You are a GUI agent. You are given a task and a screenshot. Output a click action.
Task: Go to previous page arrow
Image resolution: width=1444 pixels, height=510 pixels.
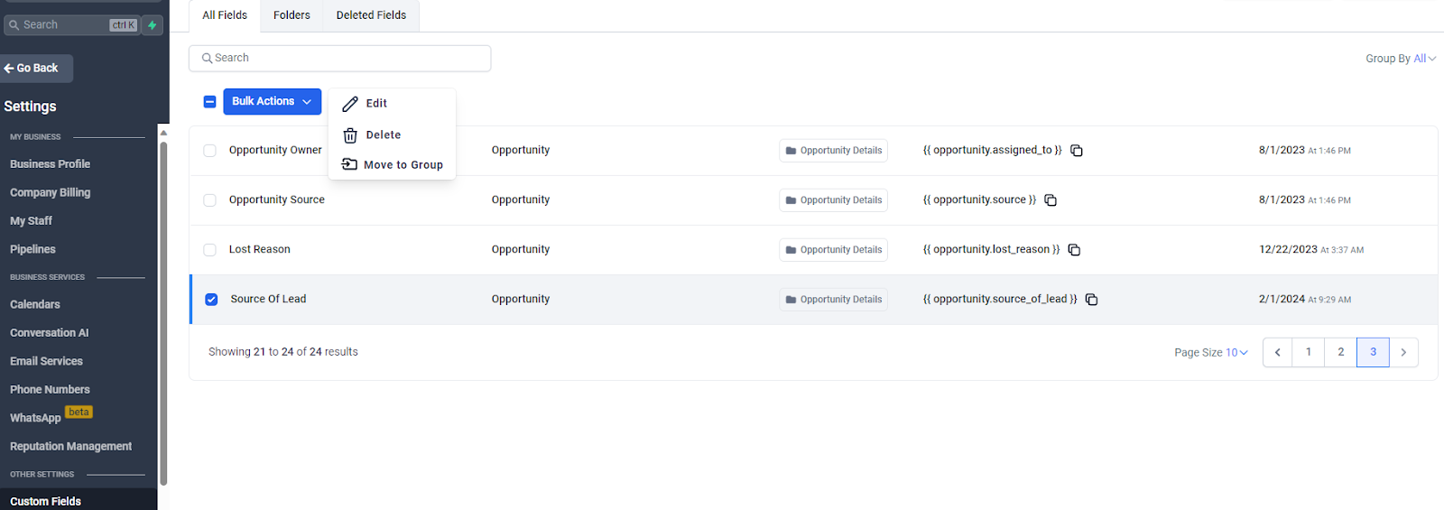pyautogui.click(x=1277, y=352)
